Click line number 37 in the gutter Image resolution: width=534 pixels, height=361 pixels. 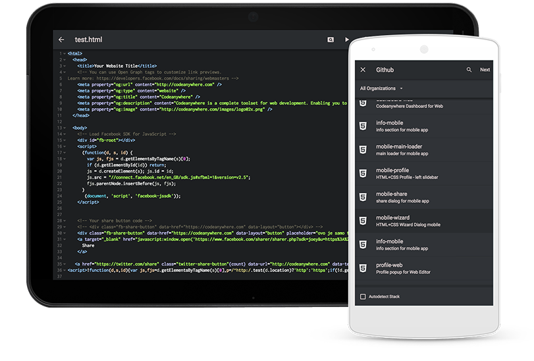[x=60, y=277]
